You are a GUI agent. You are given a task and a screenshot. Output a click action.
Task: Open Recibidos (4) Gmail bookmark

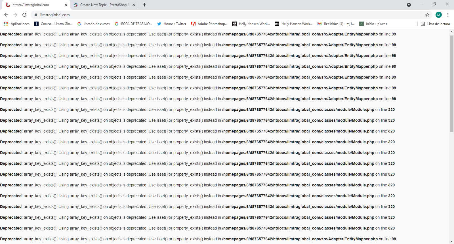(x=336, y=24)
